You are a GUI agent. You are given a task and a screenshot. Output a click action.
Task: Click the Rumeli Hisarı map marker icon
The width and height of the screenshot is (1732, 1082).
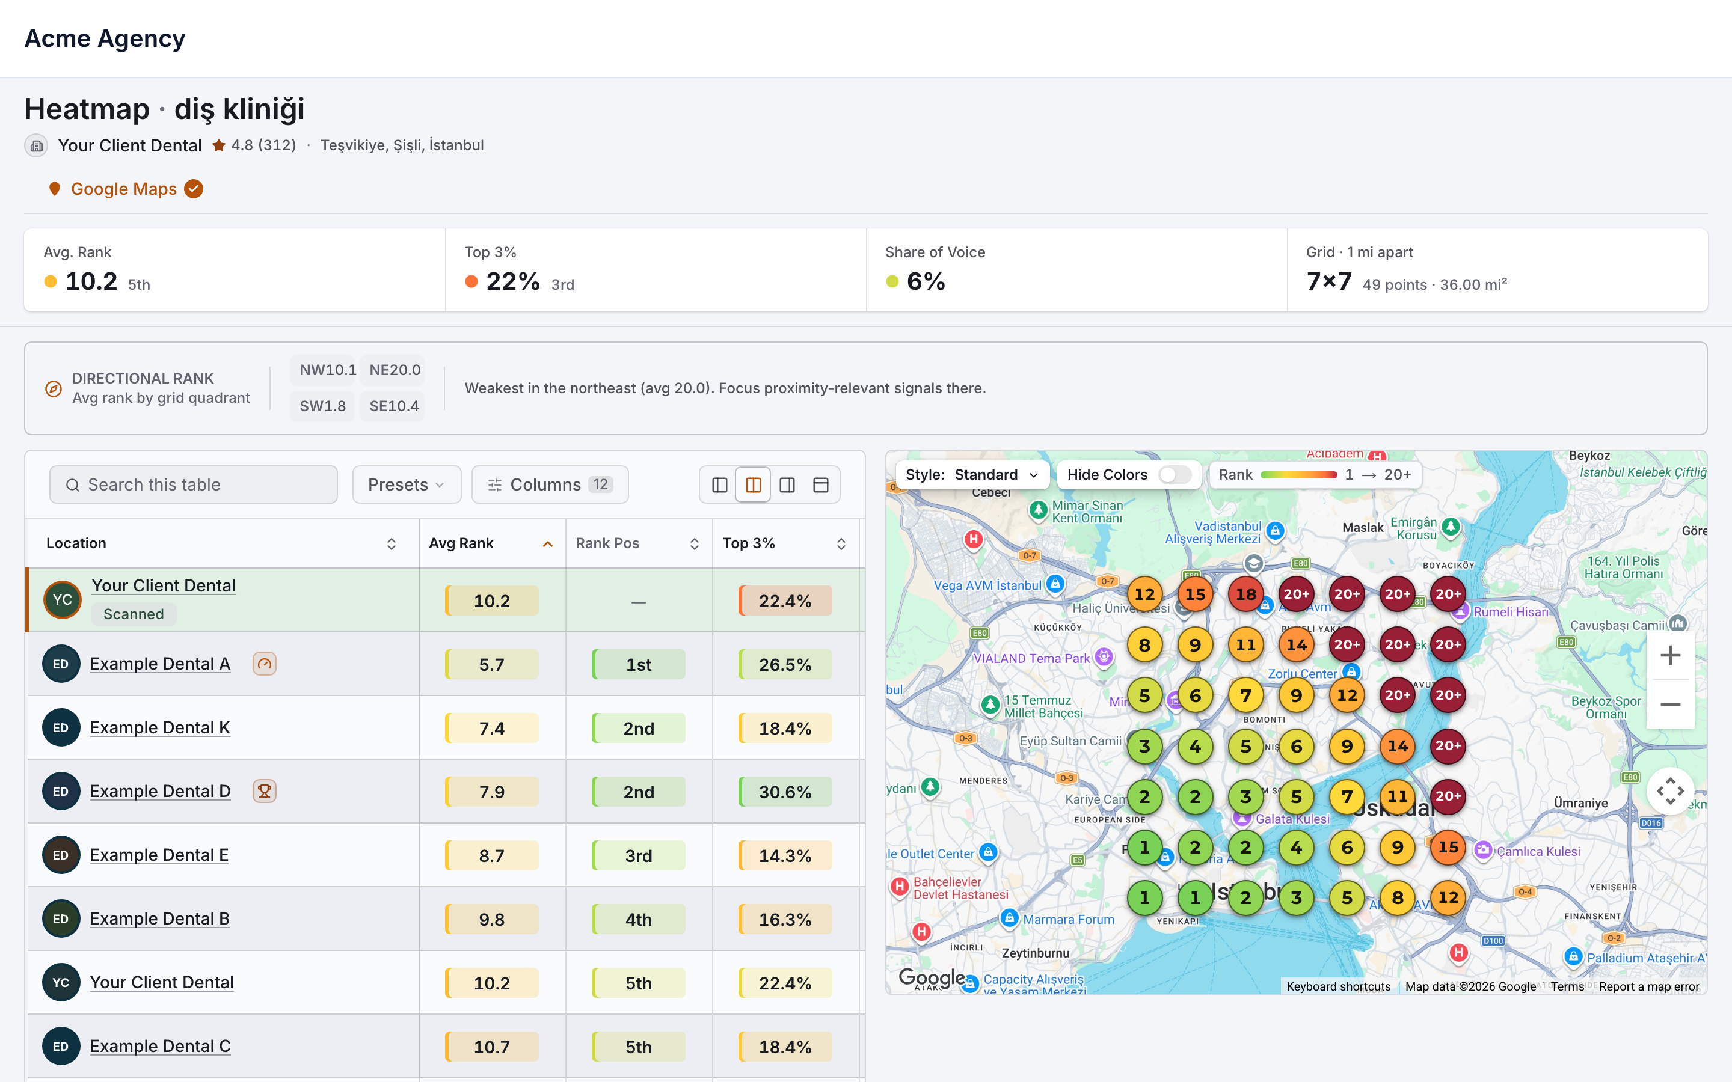[1461, 611]
